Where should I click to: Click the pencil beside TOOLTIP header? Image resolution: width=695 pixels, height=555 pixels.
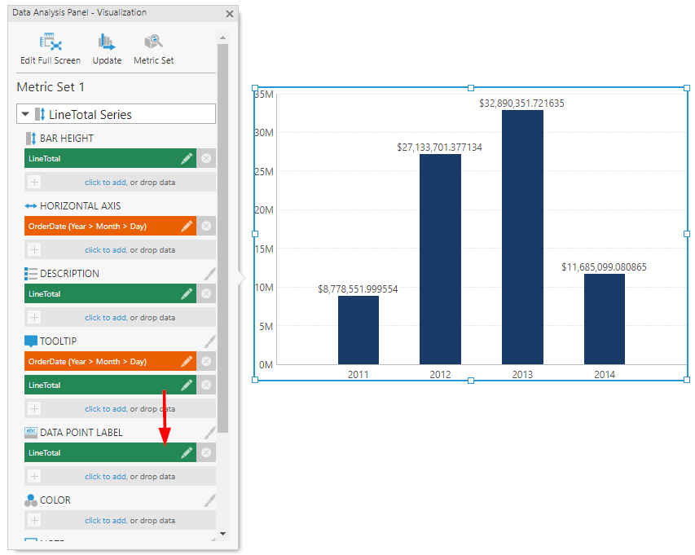(209, 341)
